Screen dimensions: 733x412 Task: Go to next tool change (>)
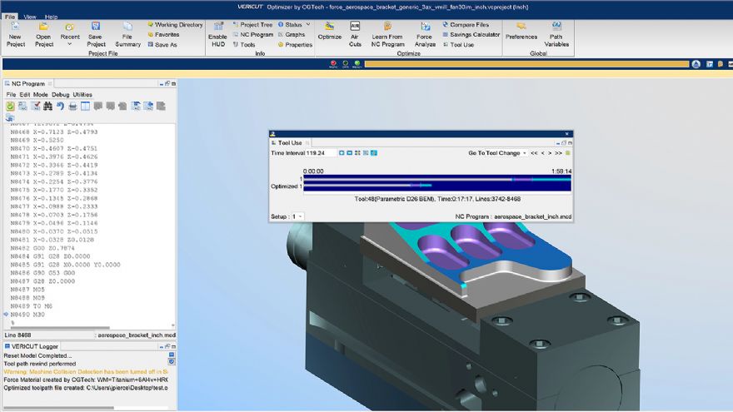click(x=550, y=153)
